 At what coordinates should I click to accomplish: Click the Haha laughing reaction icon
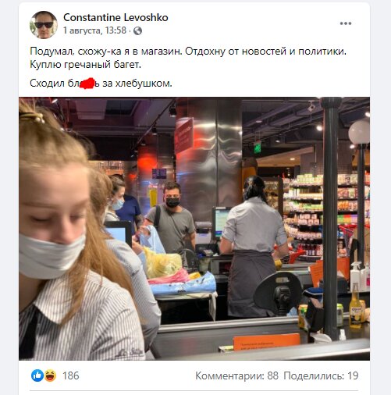pyautogui.click(x=50, y=375)
